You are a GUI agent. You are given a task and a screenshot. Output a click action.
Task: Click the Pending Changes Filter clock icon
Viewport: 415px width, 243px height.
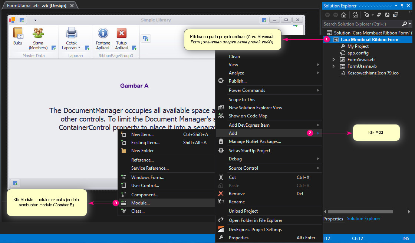pyautogui.click(x=366, y=15)
